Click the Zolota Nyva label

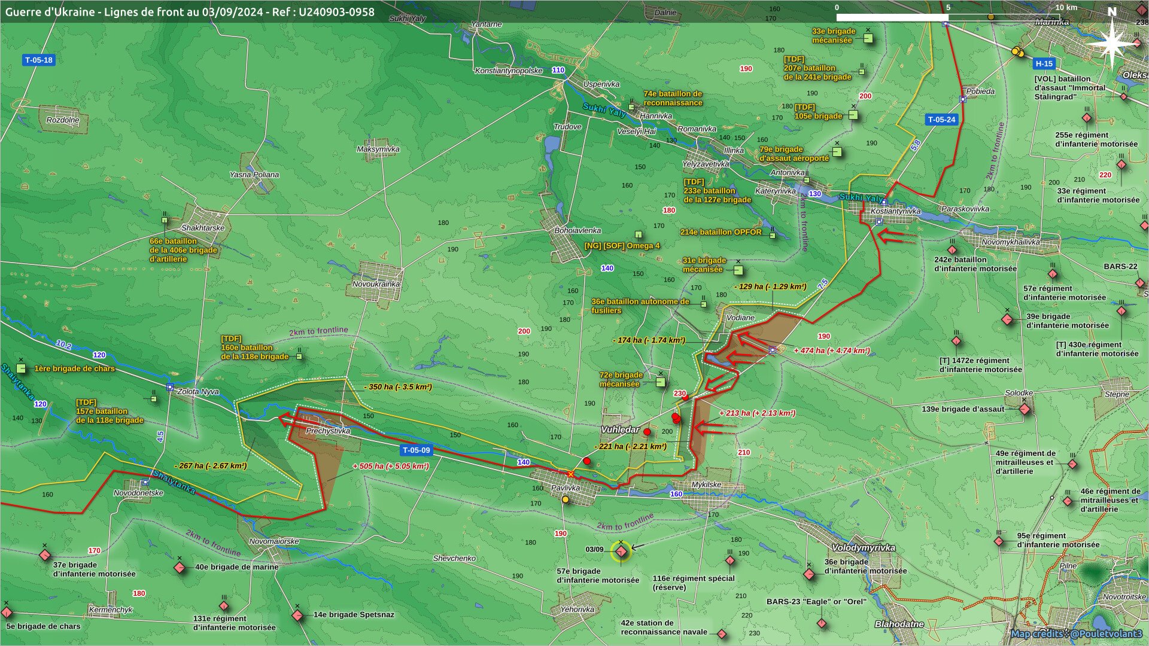click(198, 392)
